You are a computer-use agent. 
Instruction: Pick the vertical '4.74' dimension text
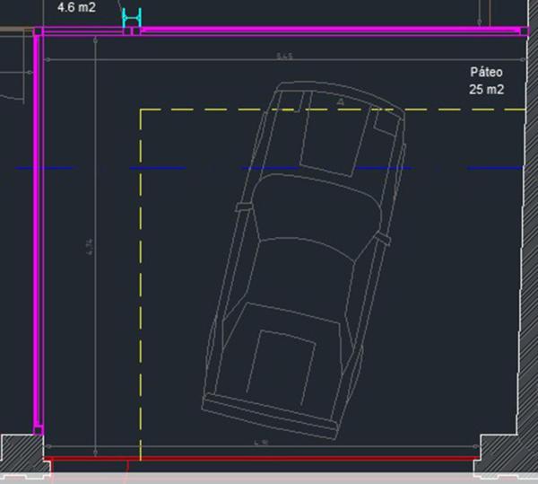89,247
